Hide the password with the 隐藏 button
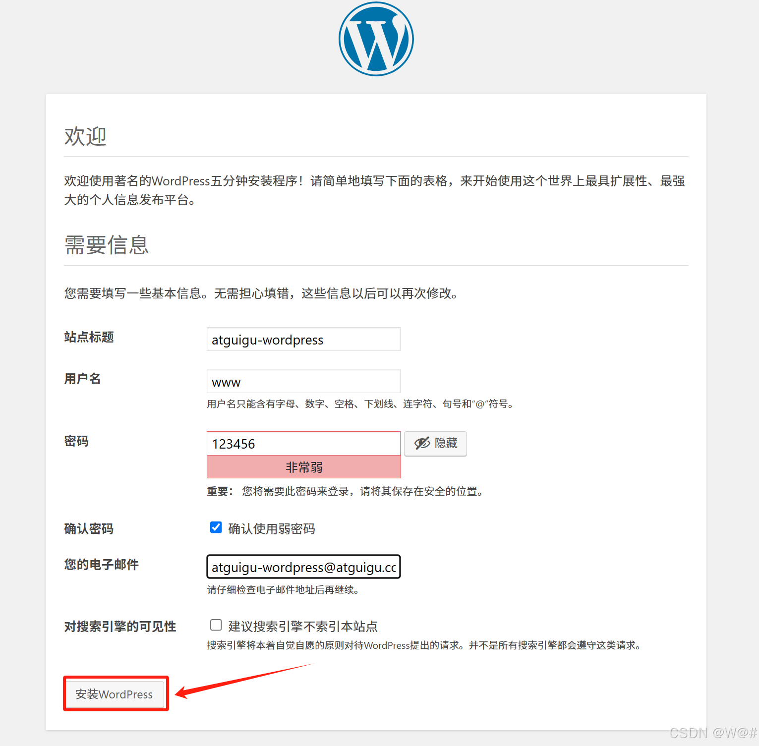This screenshot has height=746, width=759. tap(435, 443)
